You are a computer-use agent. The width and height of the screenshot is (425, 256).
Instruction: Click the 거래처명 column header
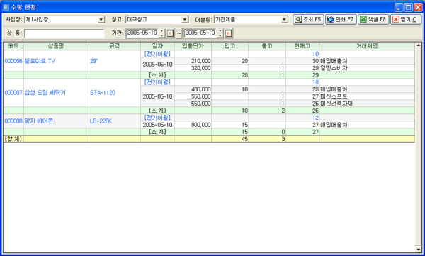367,46
